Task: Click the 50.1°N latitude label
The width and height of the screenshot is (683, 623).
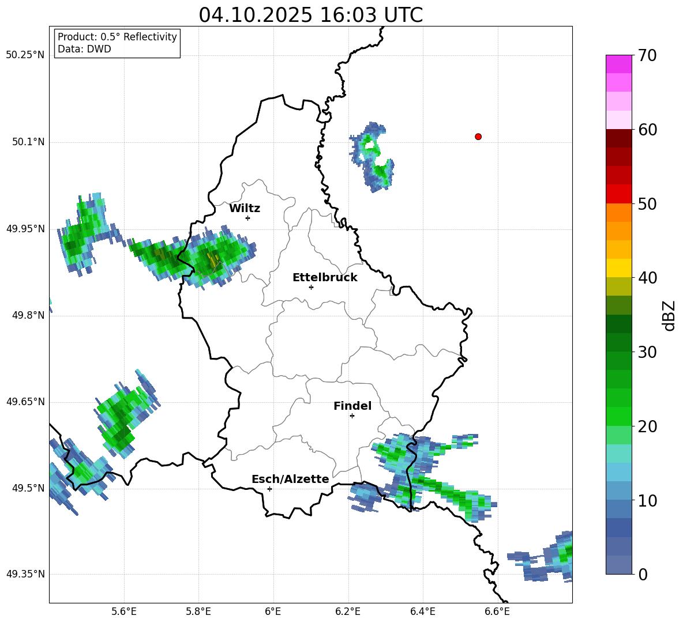Action: 29,142
